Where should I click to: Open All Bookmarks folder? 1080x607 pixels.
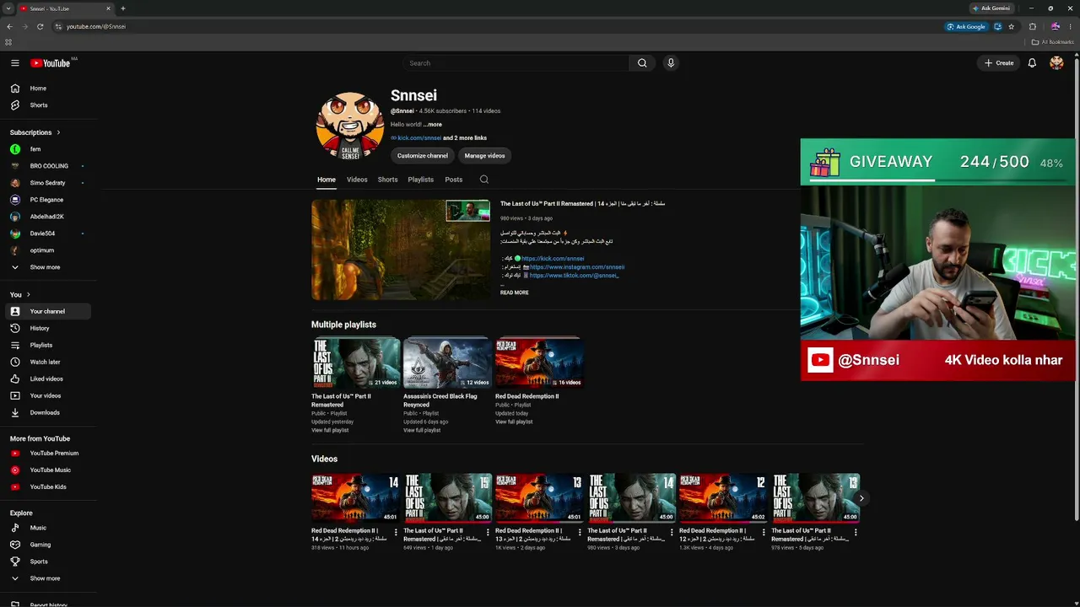click(1053, 42)
